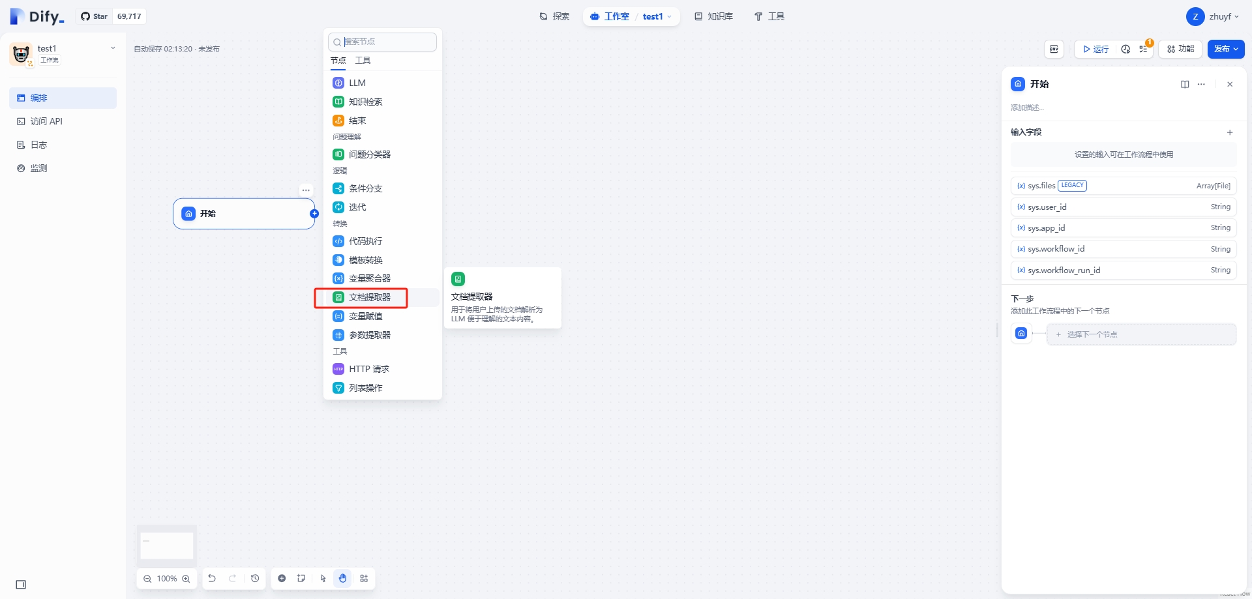Switch to pointer selection mode

(323, 578)
